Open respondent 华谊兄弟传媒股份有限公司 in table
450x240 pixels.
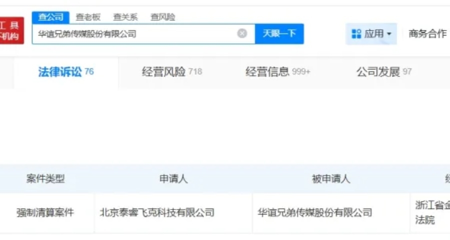click(315, 212)
